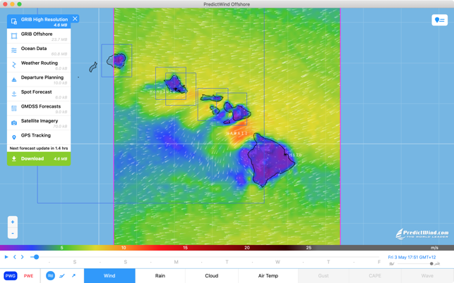
Task: Open the location list button top right
Action: click(439, 20)
